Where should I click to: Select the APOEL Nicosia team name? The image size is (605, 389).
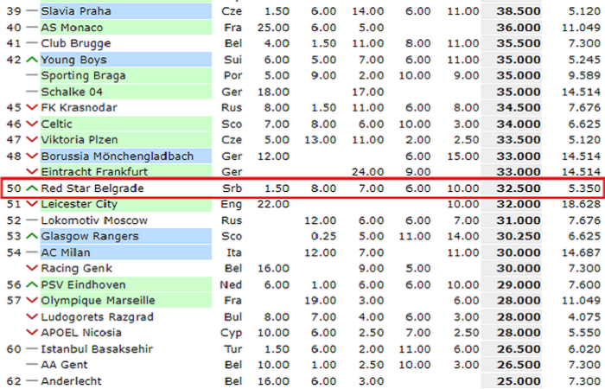pos(81,333)
